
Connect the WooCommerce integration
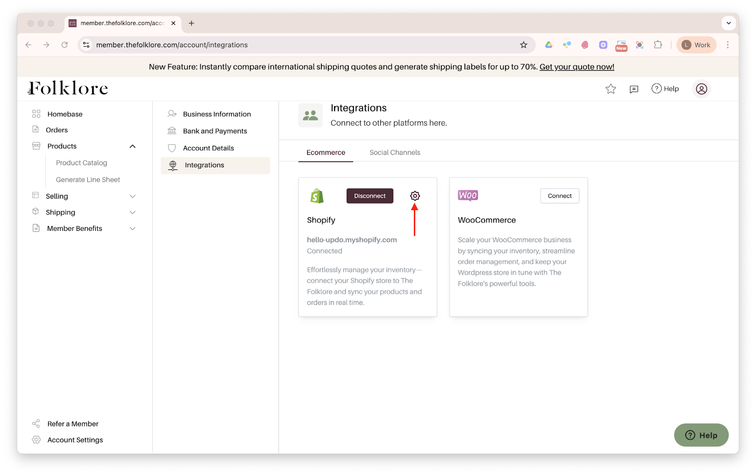[x=559, y=196]
